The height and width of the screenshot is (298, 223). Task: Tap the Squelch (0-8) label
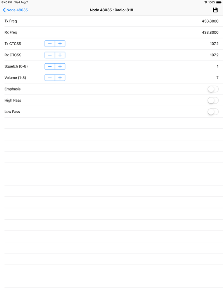(x=16, y=66)
